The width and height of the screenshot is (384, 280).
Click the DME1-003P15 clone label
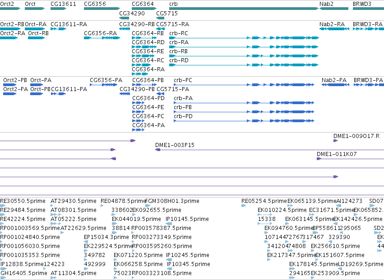click(x=175, y=145)
